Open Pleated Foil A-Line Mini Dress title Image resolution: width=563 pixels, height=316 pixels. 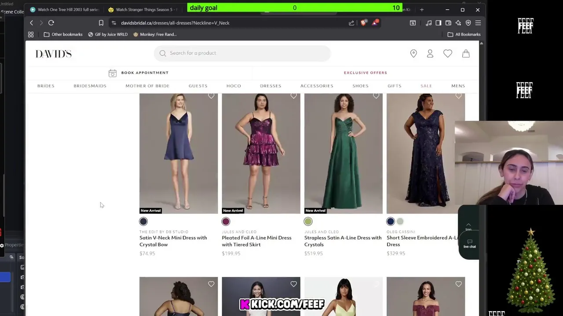256,241
